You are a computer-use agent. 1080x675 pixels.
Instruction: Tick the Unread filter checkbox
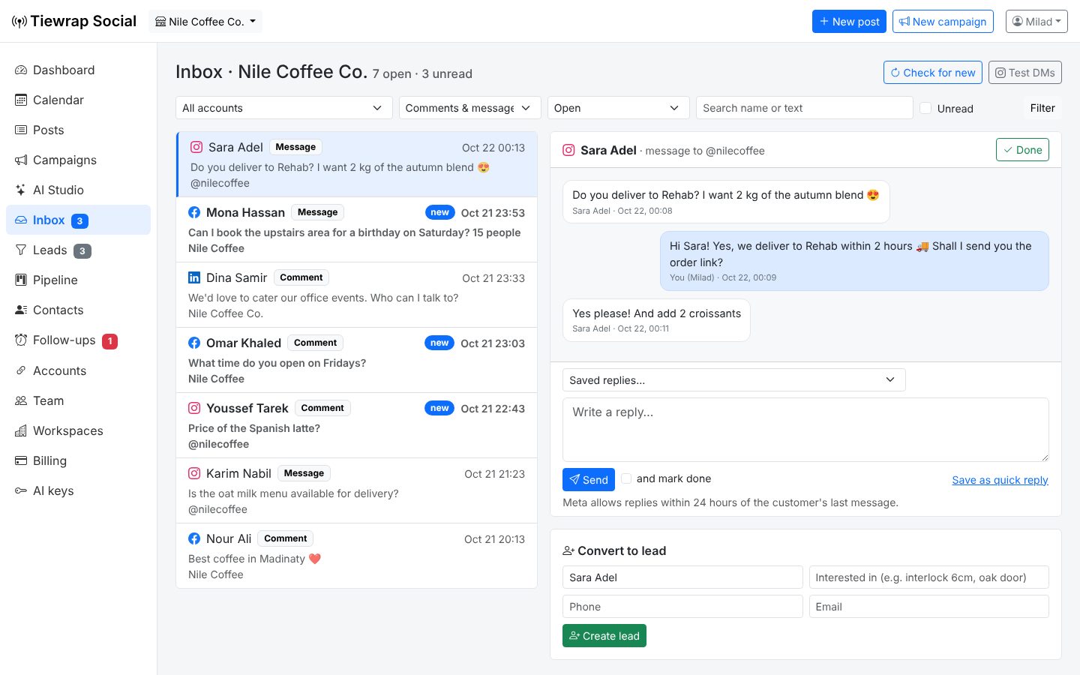(x=925, y=108)
